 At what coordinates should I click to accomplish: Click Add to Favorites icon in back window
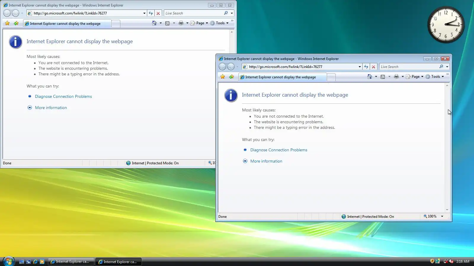tap(16, 23)
